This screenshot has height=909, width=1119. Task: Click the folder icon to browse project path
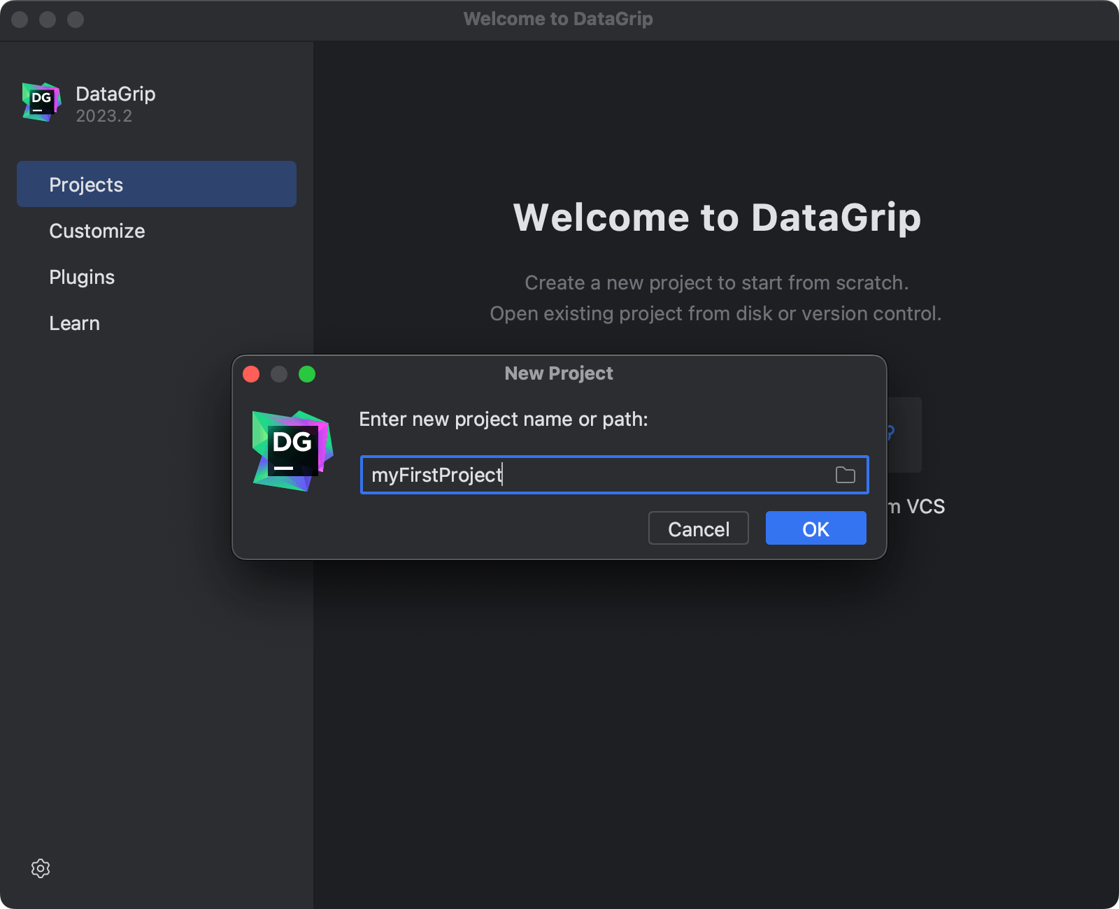pyautogui.click(x=845, y=475)
